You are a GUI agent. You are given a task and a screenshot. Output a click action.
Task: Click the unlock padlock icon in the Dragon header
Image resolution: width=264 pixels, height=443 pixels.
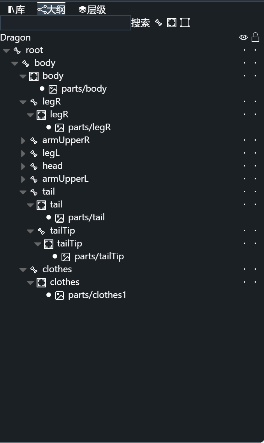click(255, 37)
